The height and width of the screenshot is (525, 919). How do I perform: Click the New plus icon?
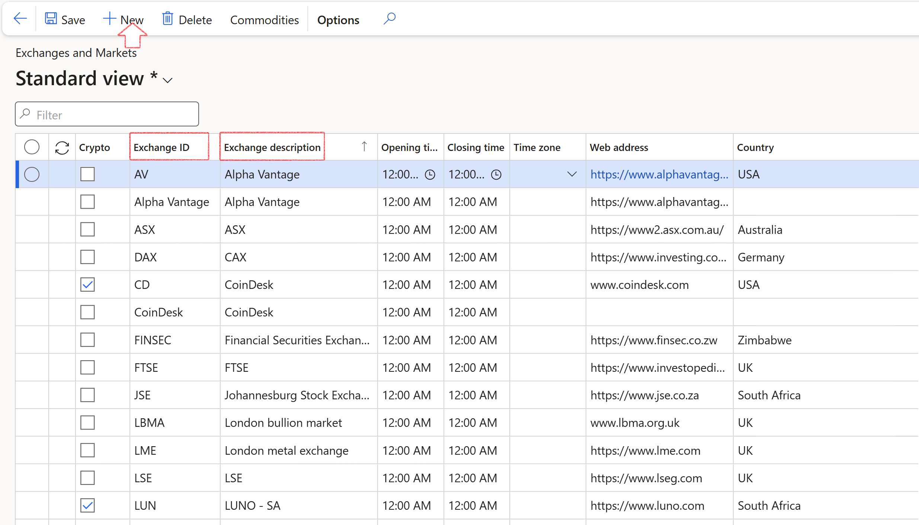click(x=109, y=19)
